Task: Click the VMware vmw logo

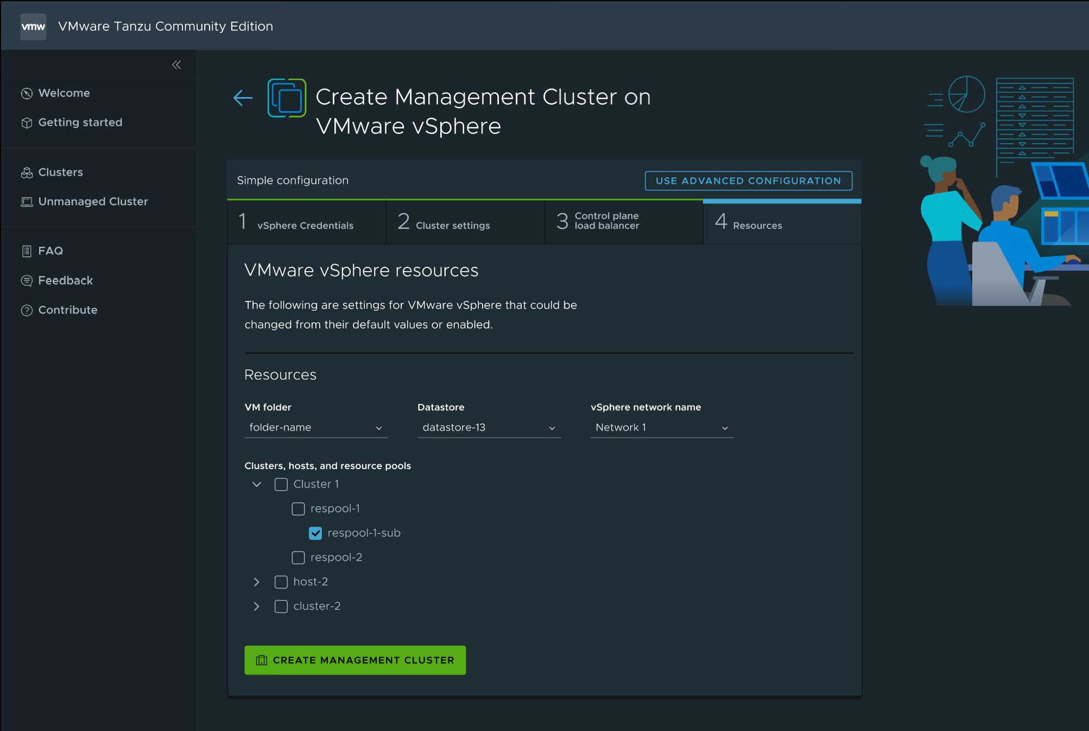Action: (33, 27)
